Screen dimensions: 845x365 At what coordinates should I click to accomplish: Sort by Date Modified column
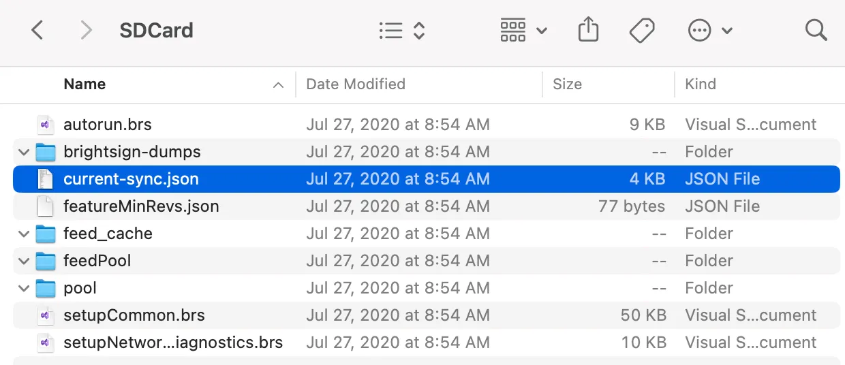click(x=356, y=84)
